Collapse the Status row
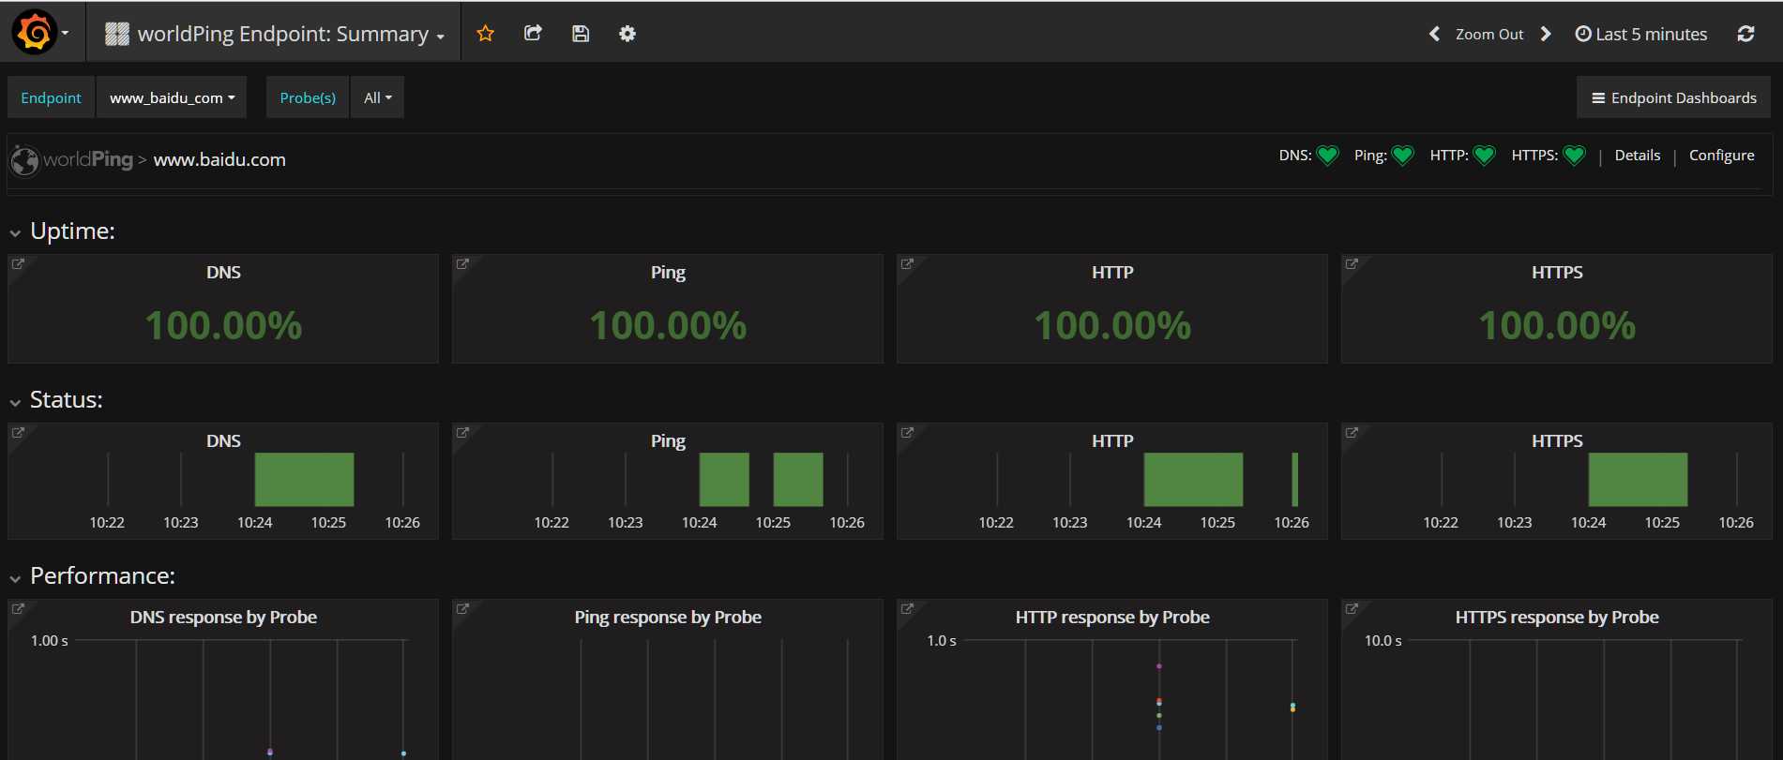Image resolution: width=1783 pixels, height=760 pixels. [15, 401]
